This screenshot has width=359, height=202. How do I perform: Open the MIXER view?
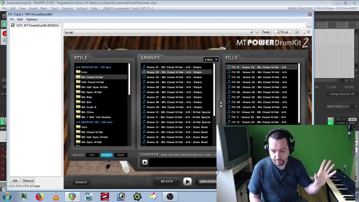[167, 182]
